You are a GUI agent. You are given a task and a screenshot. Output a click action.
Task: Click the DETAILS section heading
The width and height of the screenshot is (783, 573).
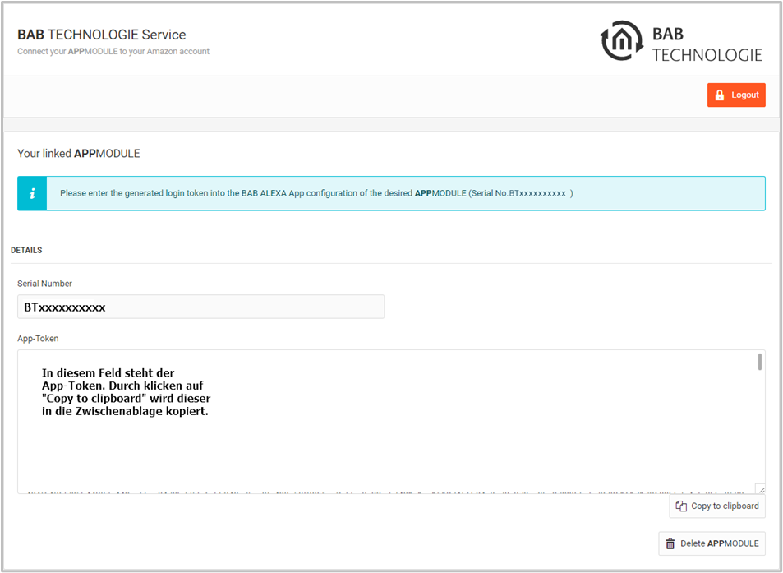coord(26,250)
